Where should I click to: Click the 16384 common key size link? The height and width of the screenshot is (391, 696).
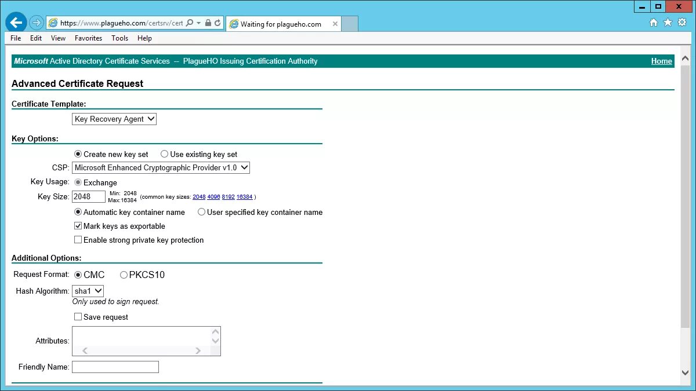pos(244,197)
